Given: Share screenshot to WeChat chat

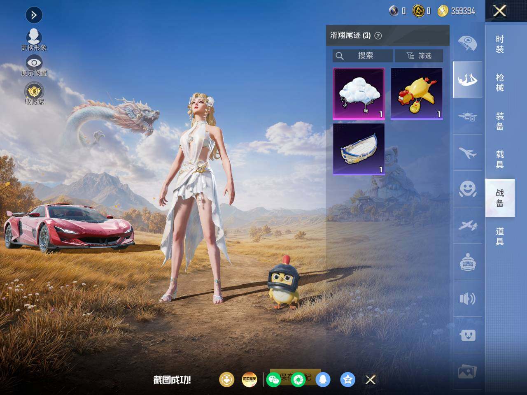Looking at the screenshot, I should [273, 379].
